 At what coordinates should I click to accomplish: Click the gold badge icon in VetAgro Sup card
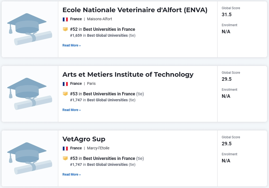pos(65,158)
